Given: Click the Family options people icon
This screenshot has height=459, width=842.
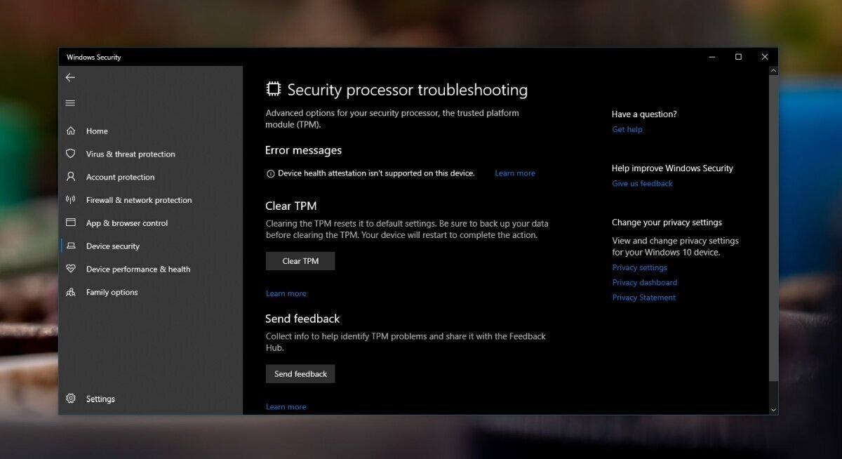Looking at the screenshot, I should pos(71,292).
